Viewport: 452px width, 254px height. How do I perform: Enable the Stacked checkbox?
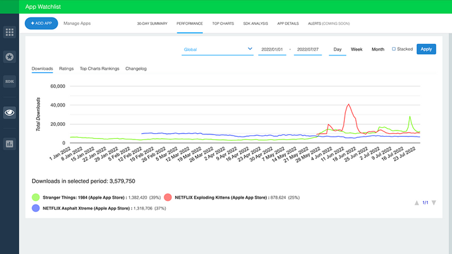tap(394, 49)
